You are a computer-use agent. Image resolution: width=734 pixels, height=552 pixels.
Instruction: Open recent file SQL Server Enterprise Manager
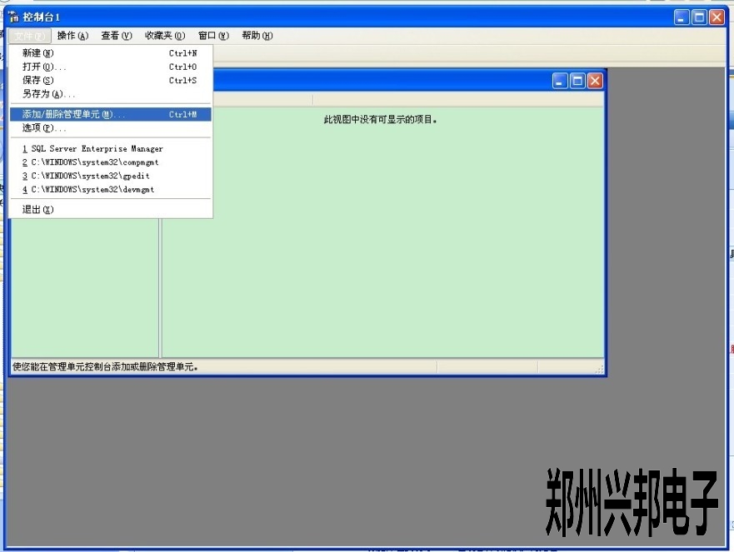(92, 149)
